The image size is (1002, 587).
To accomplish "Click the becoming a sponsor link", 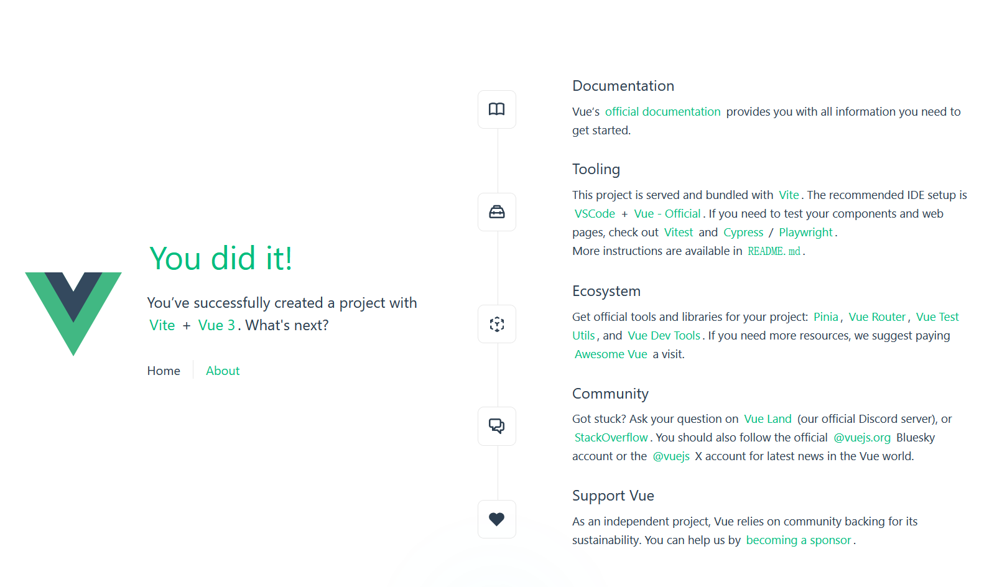I will pyautogui.click(x=799, y=540).
